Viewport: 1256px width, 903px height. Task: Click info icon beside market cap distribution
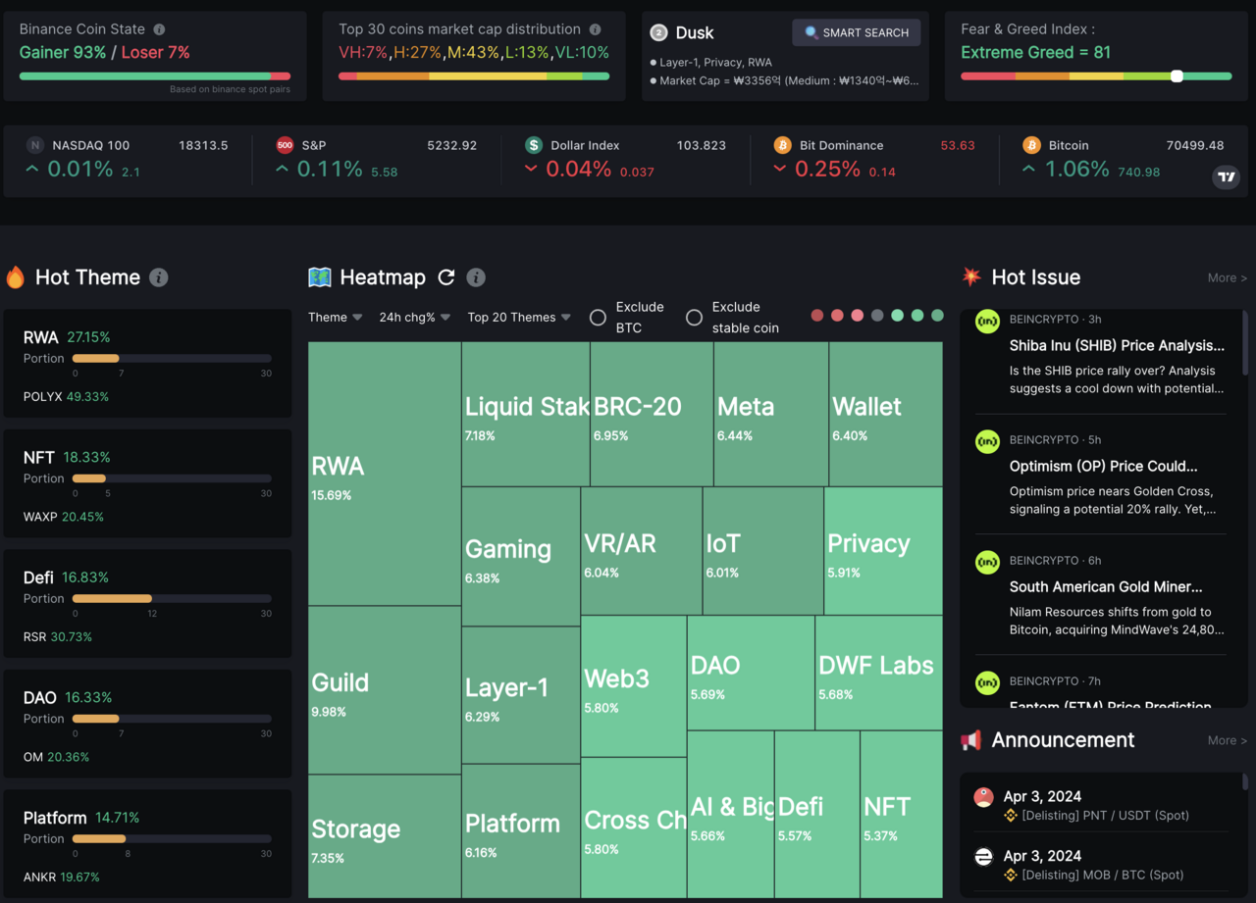click(596, 29)
